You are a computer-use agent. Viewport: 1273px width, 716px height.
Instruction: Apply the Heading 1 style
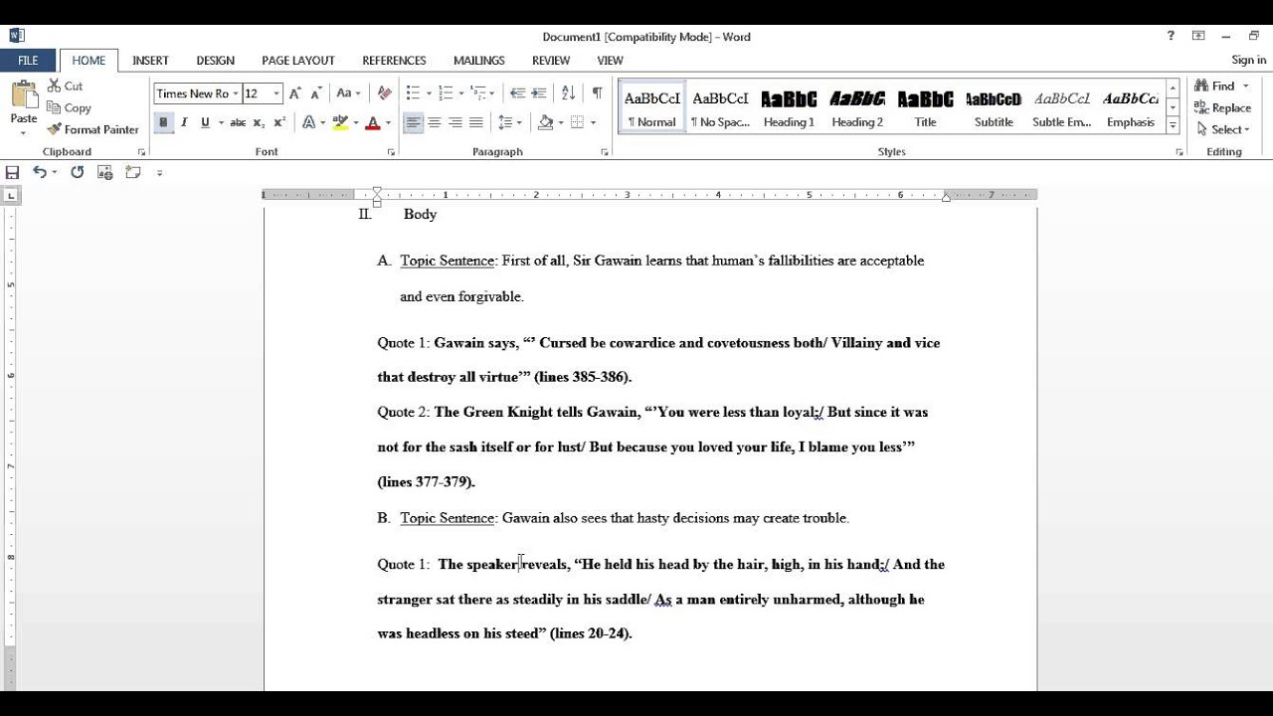789,107
